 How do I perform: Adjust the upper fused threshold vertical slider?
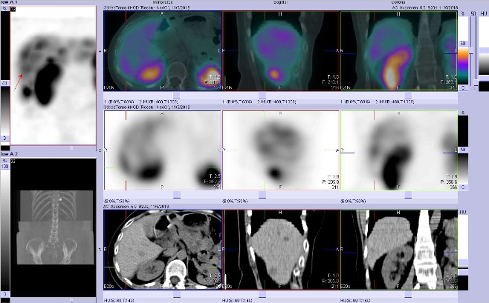point(472,50)
